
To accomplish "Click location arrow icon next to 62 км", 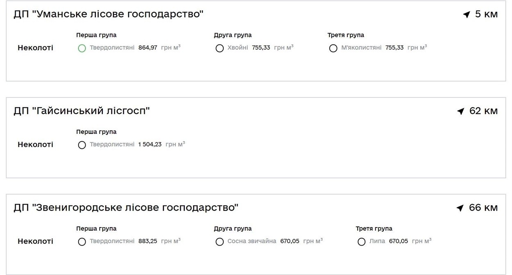I will pos(461,111).
